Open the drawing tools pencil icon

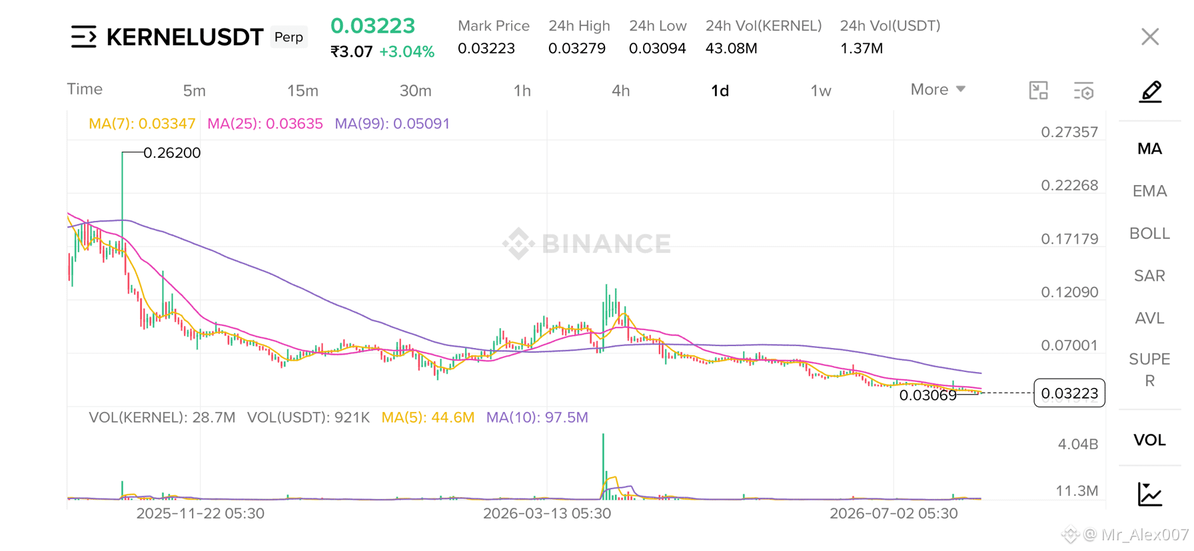[1151, 91]
